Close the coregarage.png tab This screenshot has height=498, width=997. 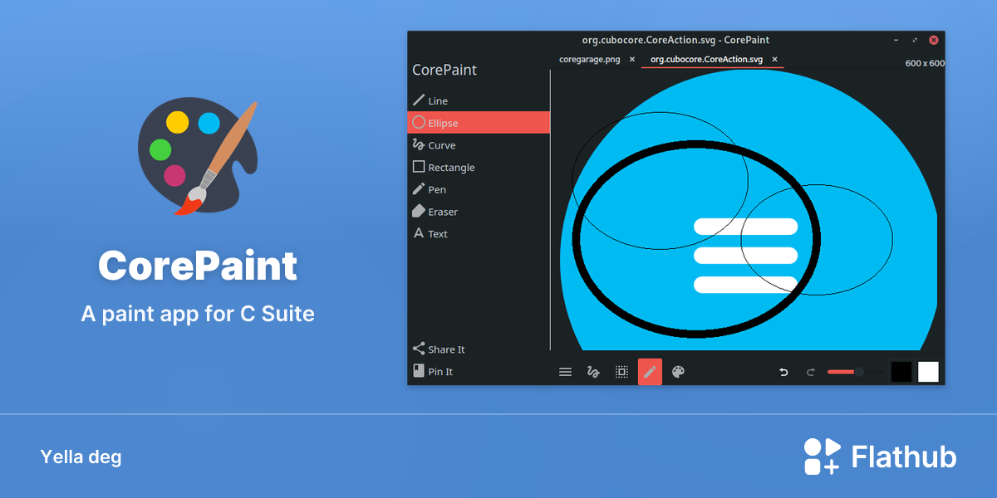coord(632,60)
